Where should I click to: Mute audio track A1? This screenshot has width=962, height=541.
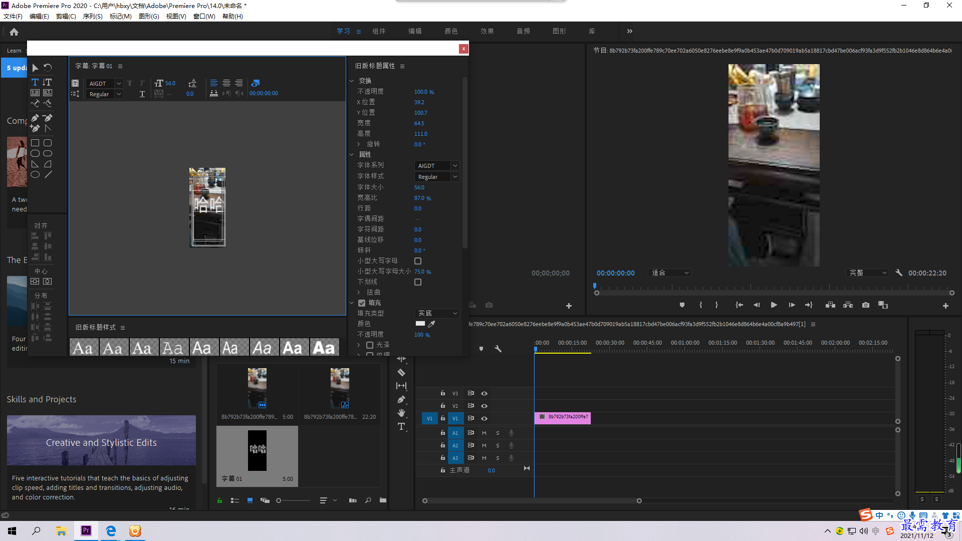(484, 433)
